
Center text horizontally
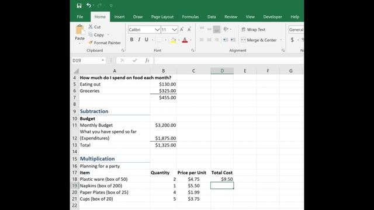click(x=209, y=40)
